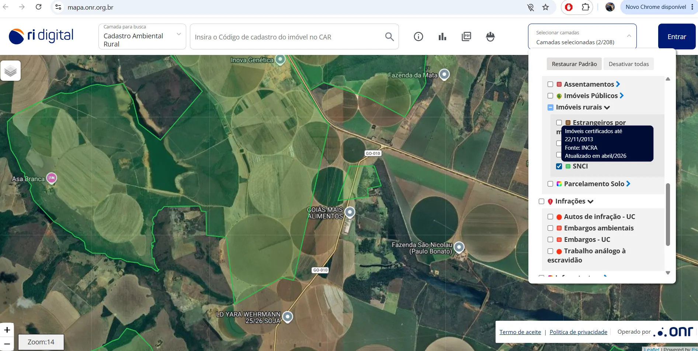Image resolution: width=698 pixels, height=351 pixels.
Task: Select the Asa Branca hotel marker
Action: (52, 178)
